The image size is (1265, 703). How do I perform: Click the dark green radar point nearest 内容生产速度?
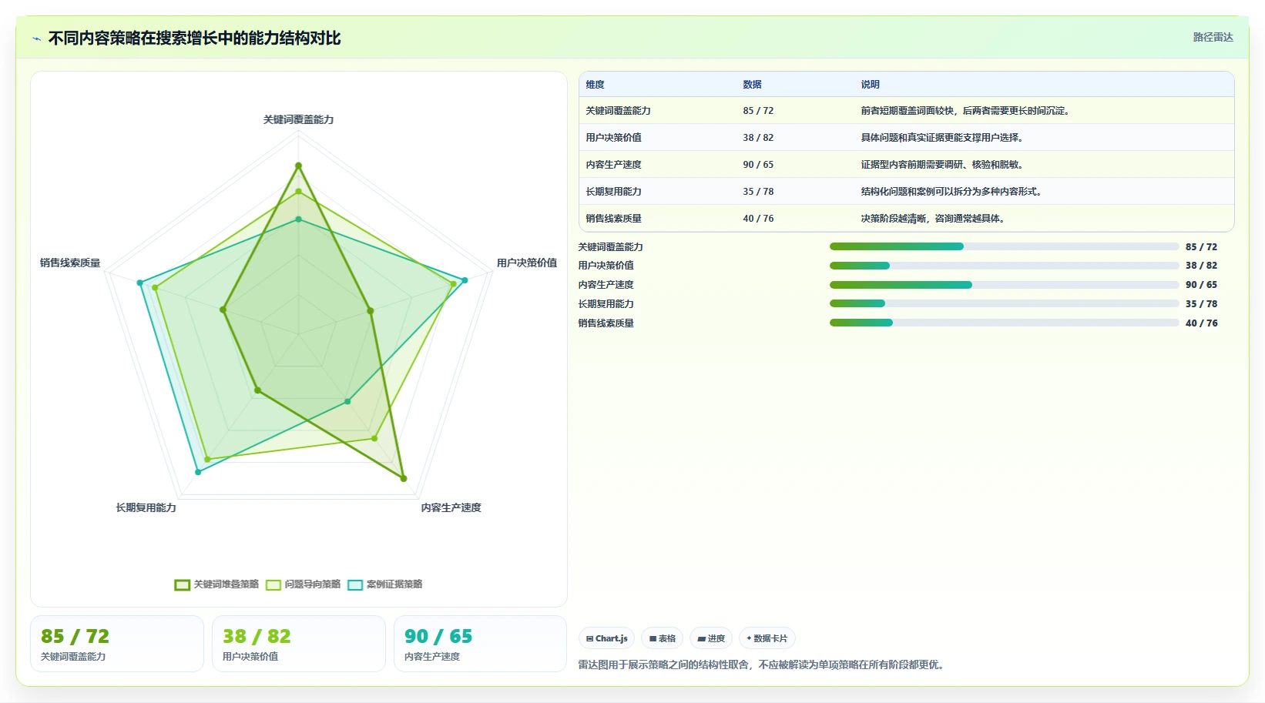pos(403,478)
